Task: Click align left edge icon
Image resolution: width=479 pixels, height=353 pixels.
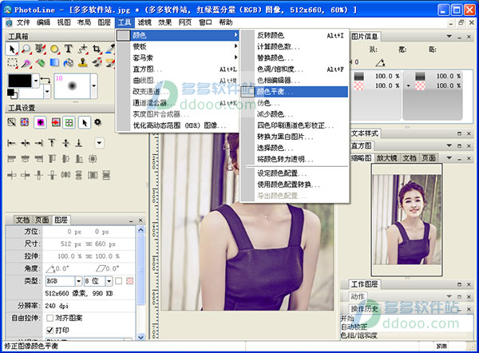Action: tap(11, 143)
